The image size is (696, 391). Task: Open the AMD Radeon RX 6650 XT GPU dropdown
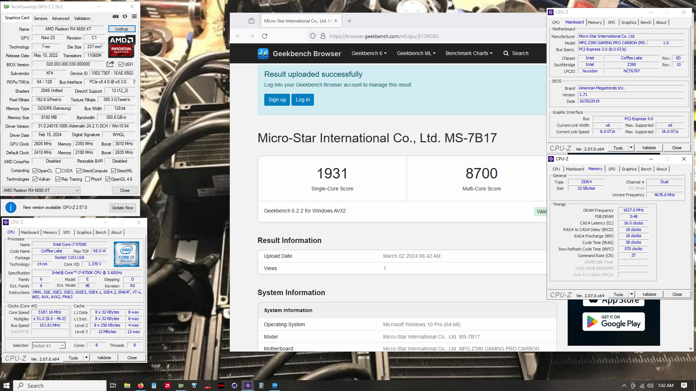(x=41, y=190)
